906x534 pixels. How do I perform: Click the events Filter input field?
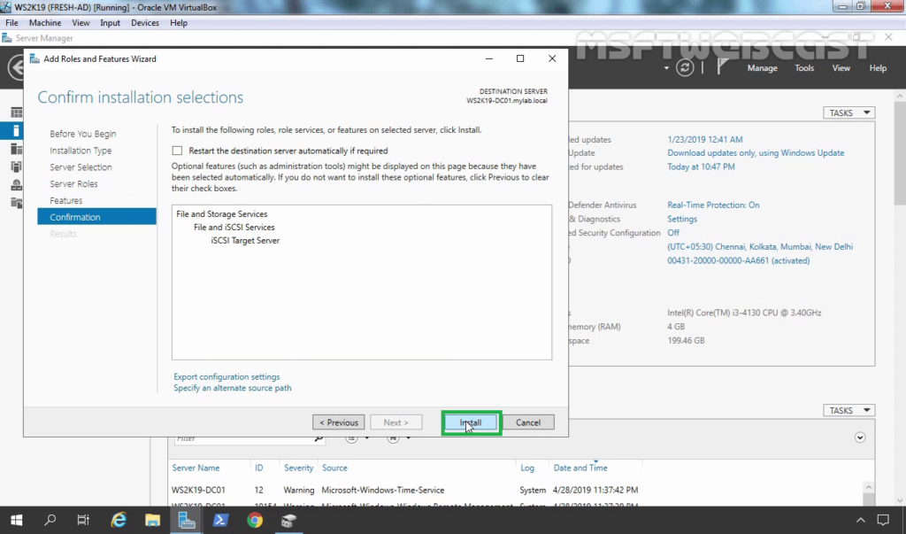coord(244,438)
